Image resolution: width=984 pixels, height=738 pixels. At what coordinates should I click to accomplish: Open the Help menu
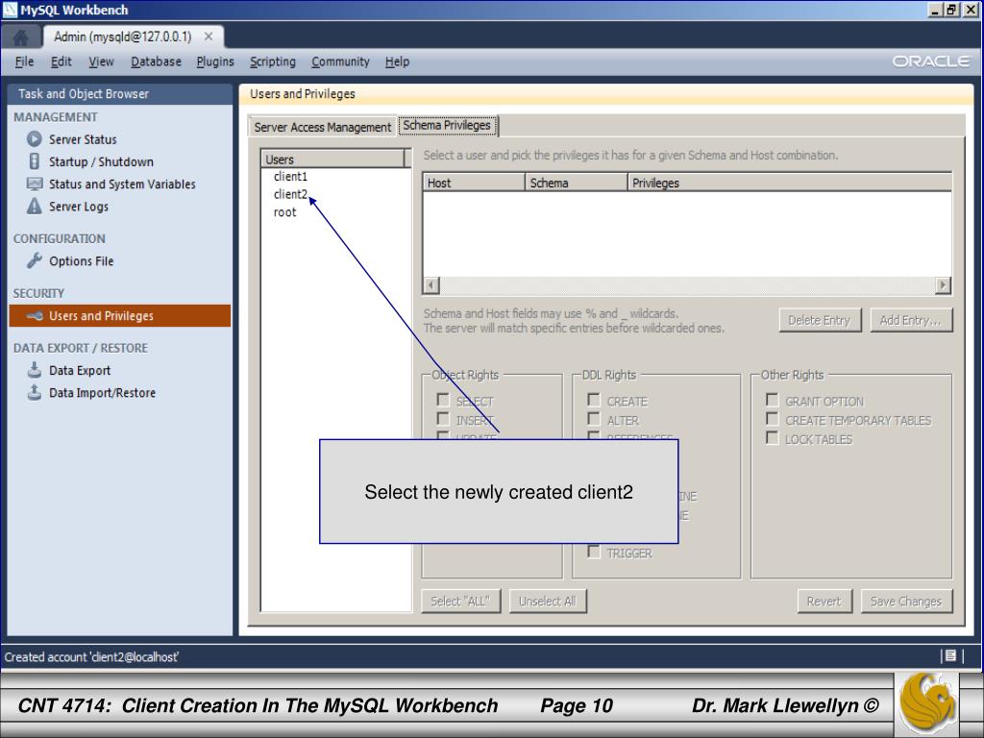click(397, 61)
